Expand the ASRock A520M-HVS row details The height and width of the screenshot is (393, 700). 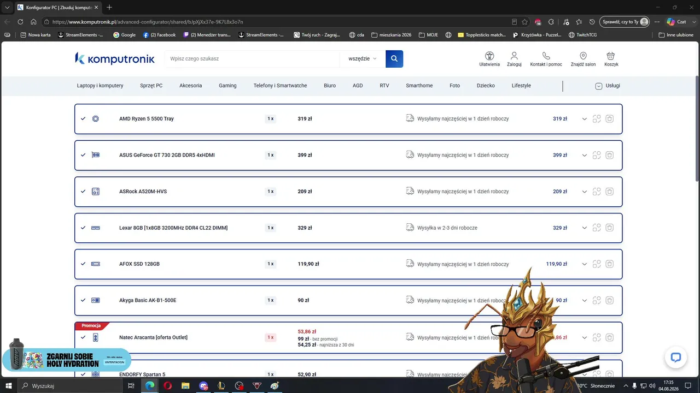pos(585,192)
